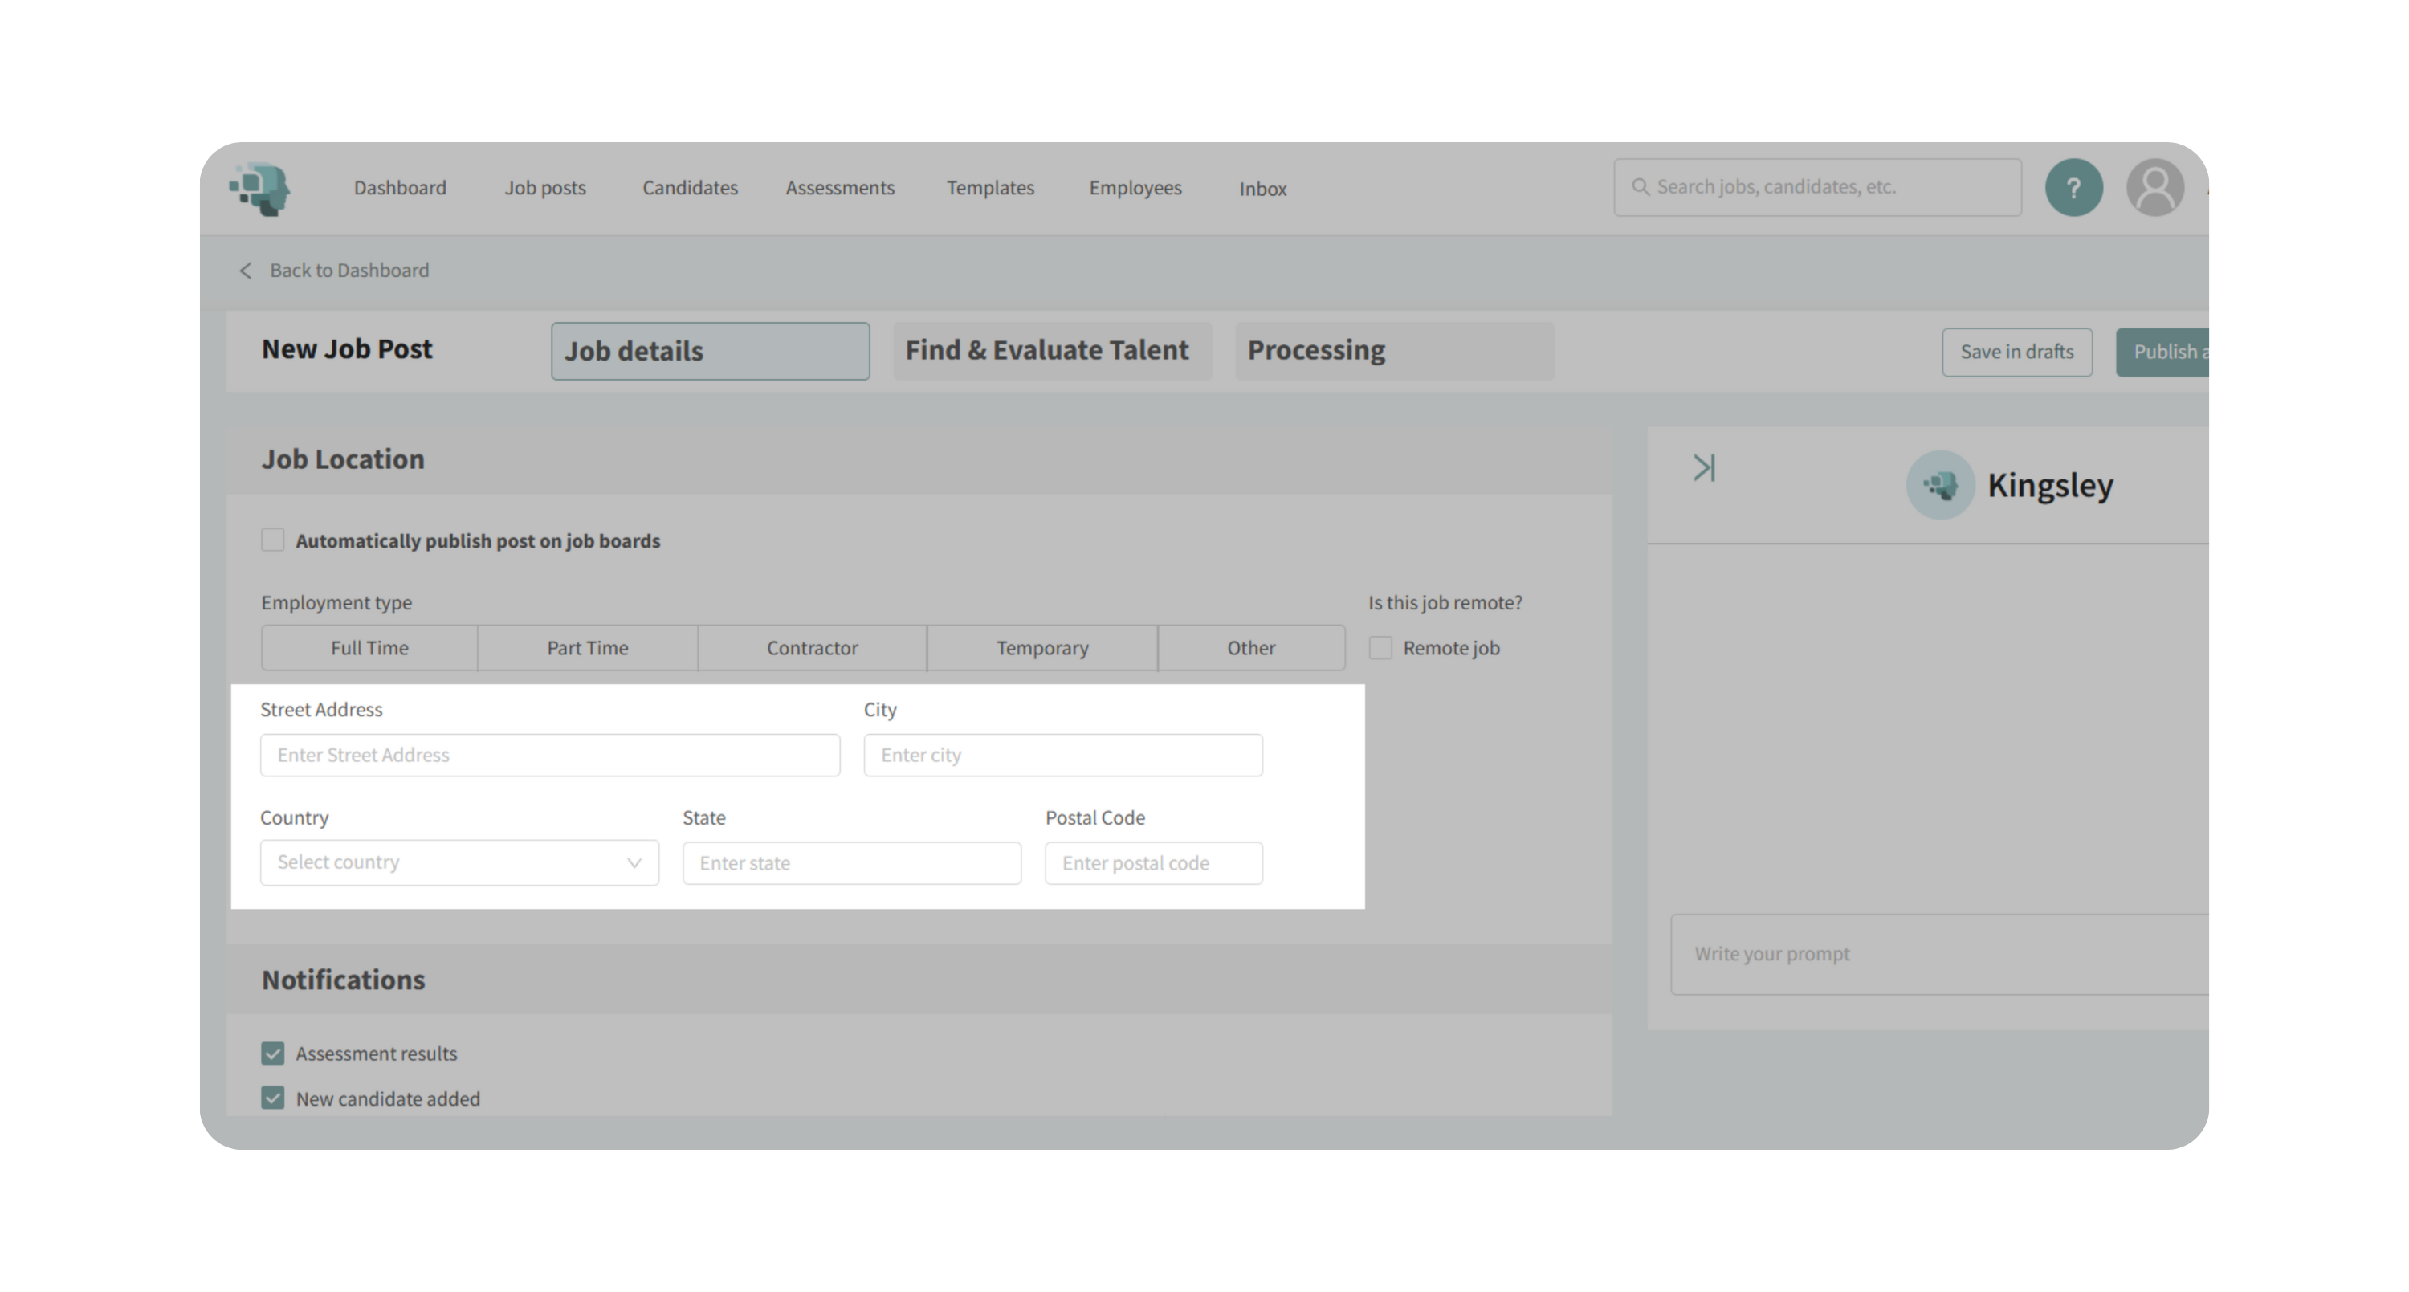Click the search magnifier icon
The image size is (2409, 1292).
coord(1641,187)
